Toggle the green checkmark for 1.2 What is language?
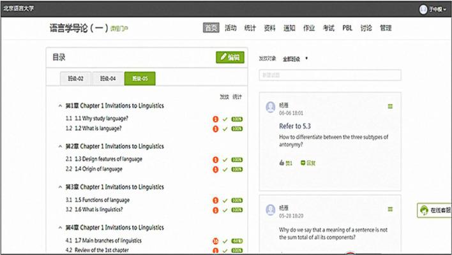 point(225,129)
